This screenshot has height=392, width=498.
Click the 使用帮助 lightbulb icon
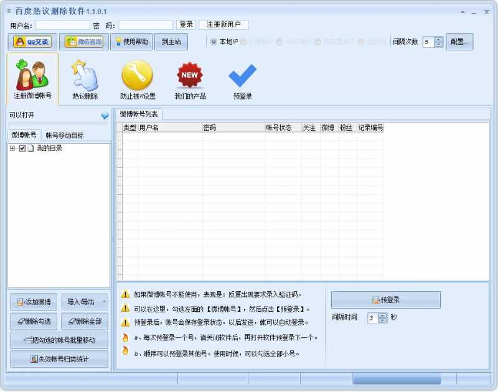pyautogui.click(x=132, y=42)
